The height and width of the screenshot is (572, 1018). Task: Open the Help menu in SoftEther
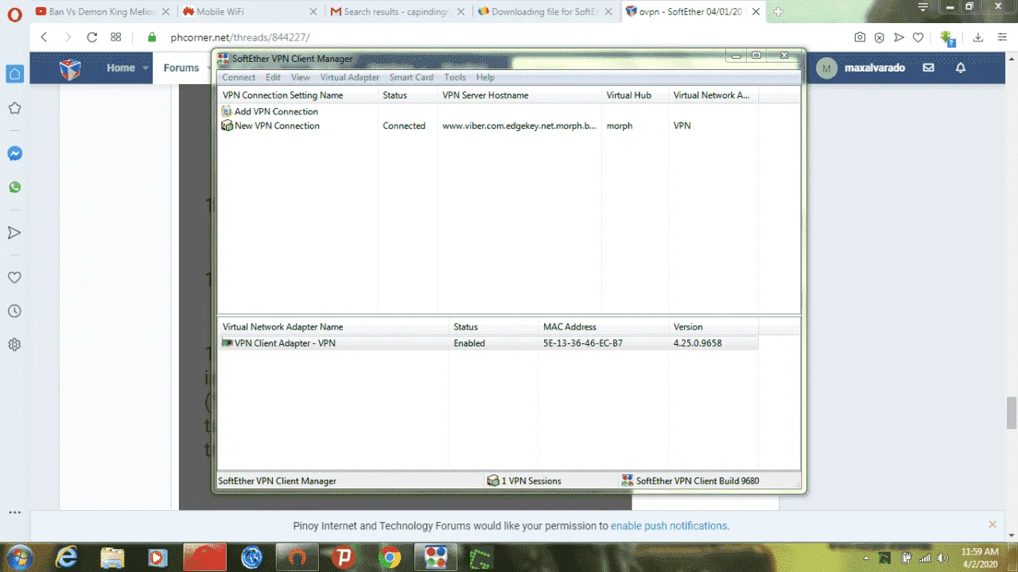[x=485, y=77]
